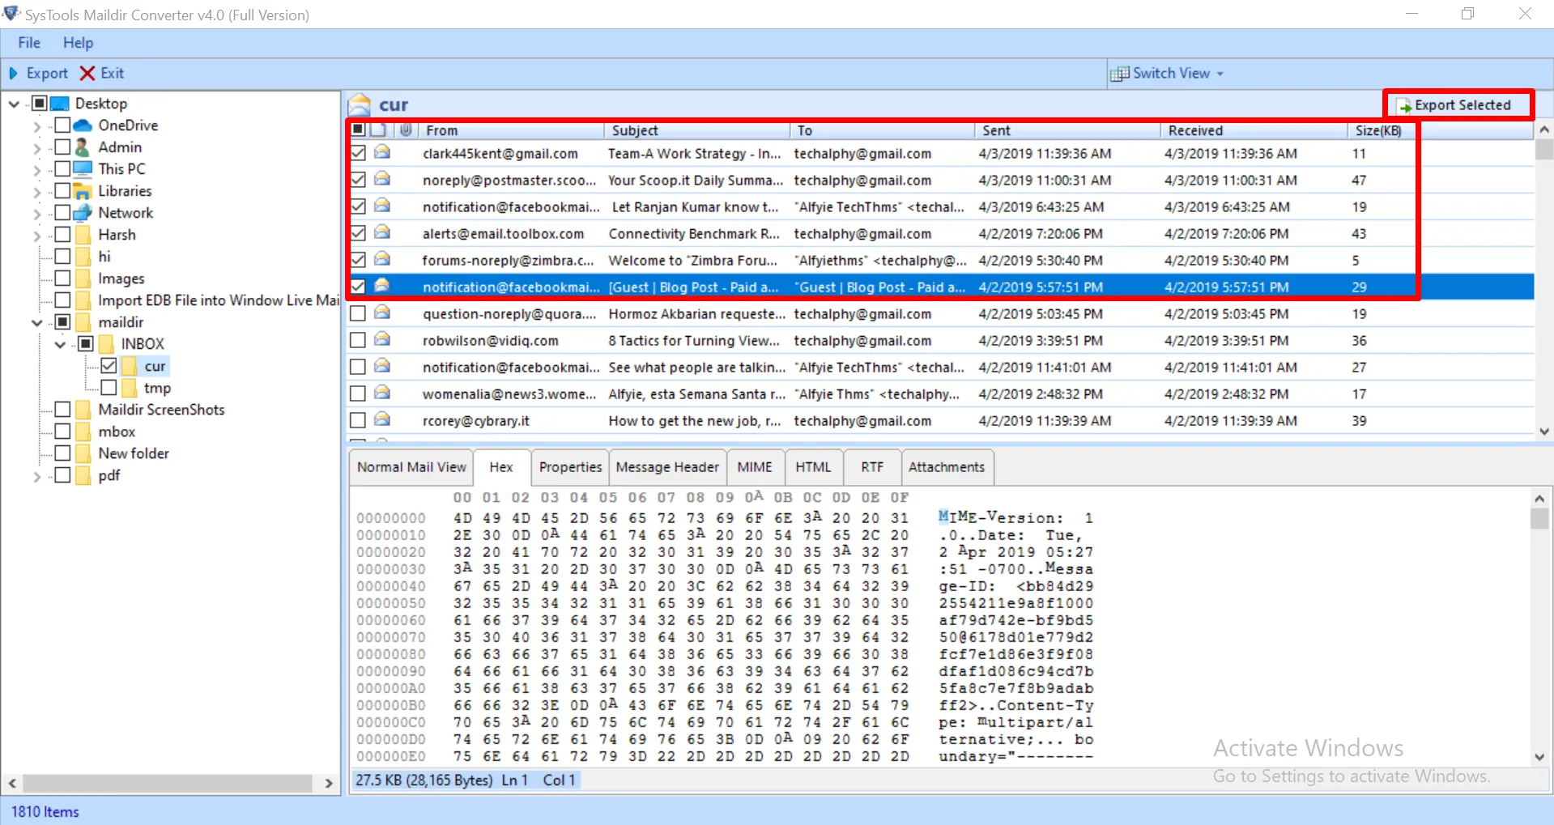The image size is (1554, 825).
Task: Click the pdf folder icon
Action: (83, 475)
